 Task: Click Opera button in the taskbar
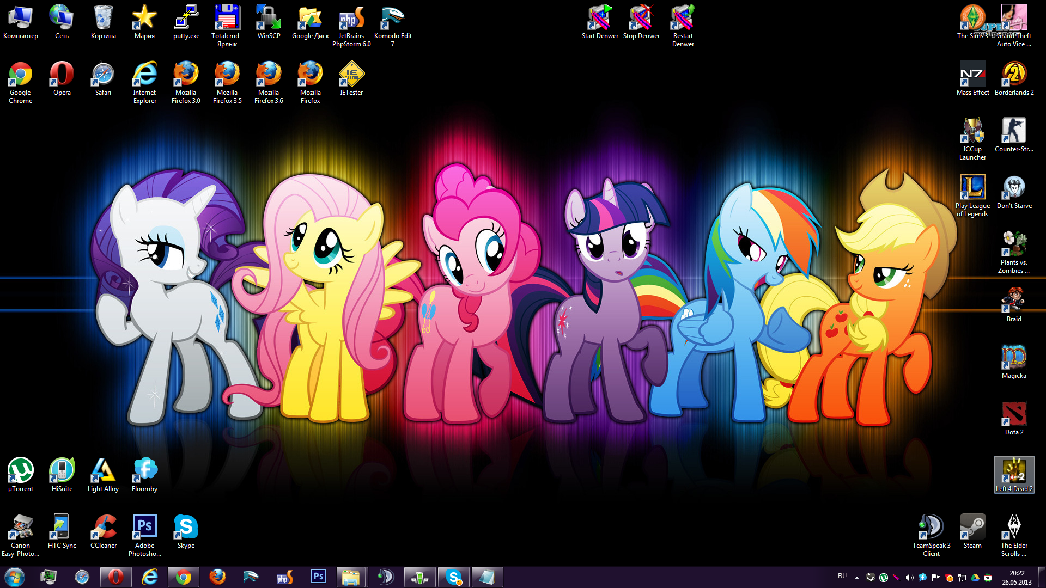click(115, 577)
